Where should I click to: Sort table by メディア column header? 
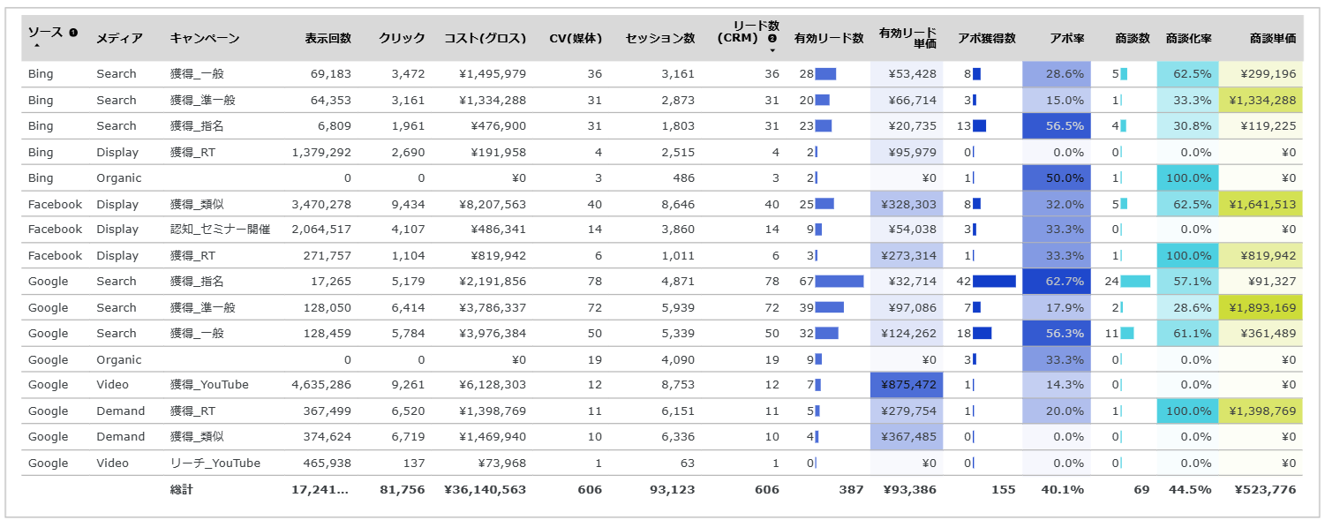119,38
